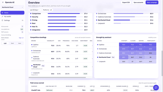Show info icon next to CURRENT column
The image size is (163, 92).
(x=85, y=86)
